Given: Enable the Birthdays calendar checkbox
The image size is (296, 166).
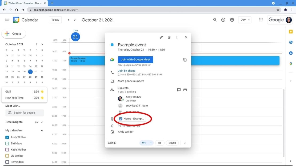Looking at the screenshot, I should (7, 144).
